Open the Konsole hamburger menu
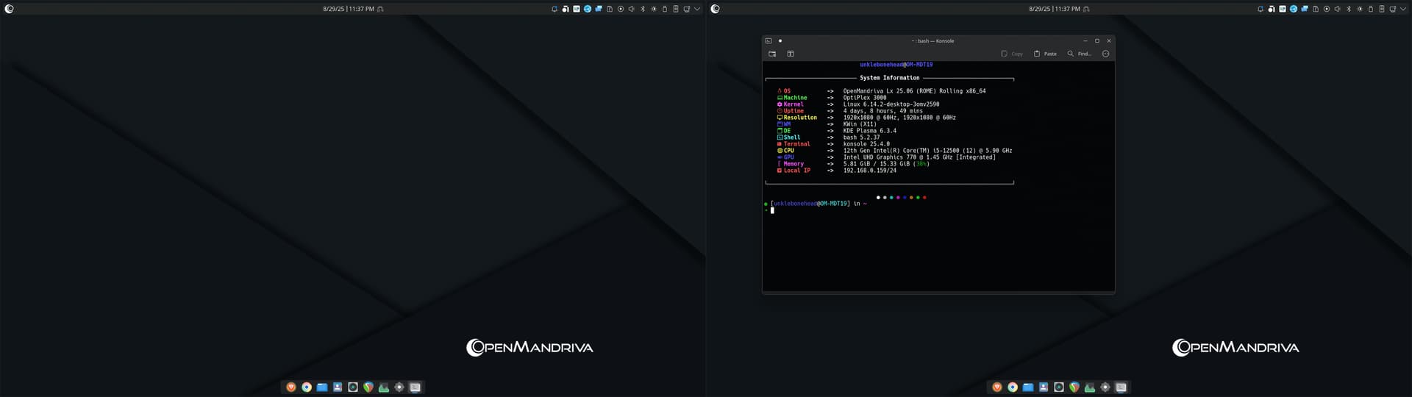Screen dimensions: 1412x397 click(1105, 54)
